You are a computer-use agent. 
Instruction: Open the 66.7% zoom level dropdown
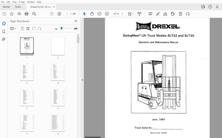(119, 14)
